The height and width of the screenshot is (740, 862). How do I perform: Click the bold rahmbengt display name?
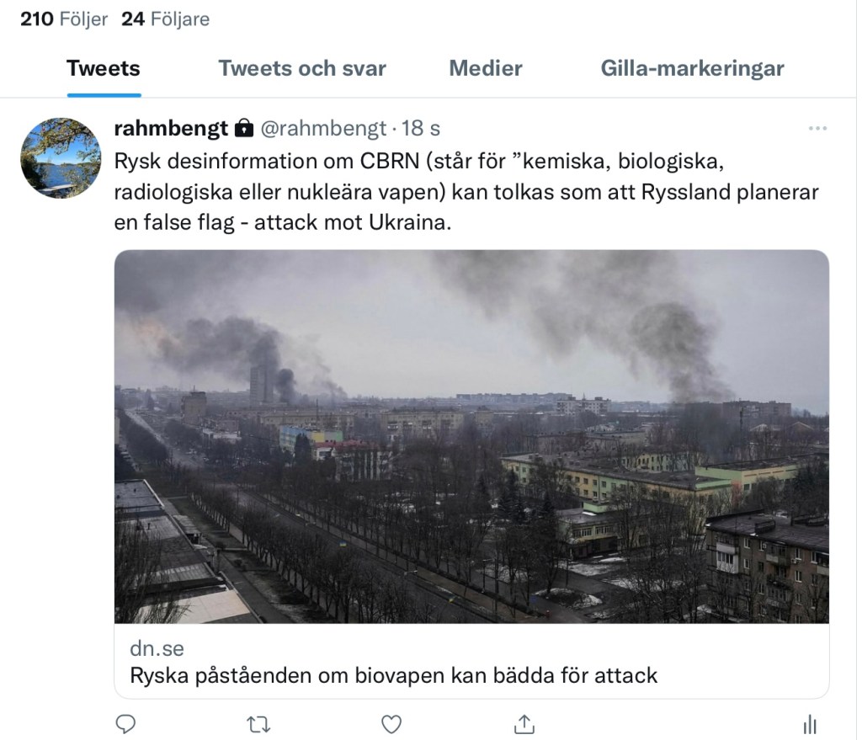[x=171, y=129]
